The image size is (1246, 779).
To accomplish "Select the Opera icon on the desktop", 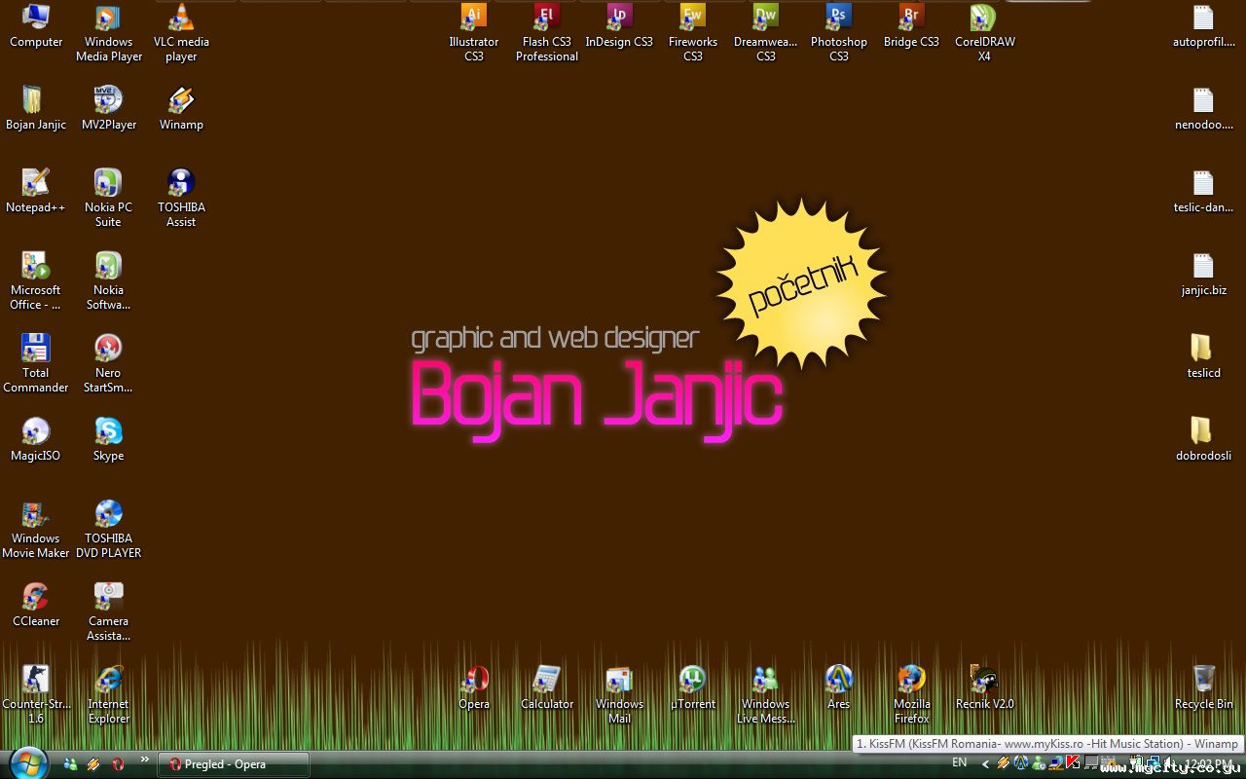I will point(474,687).
